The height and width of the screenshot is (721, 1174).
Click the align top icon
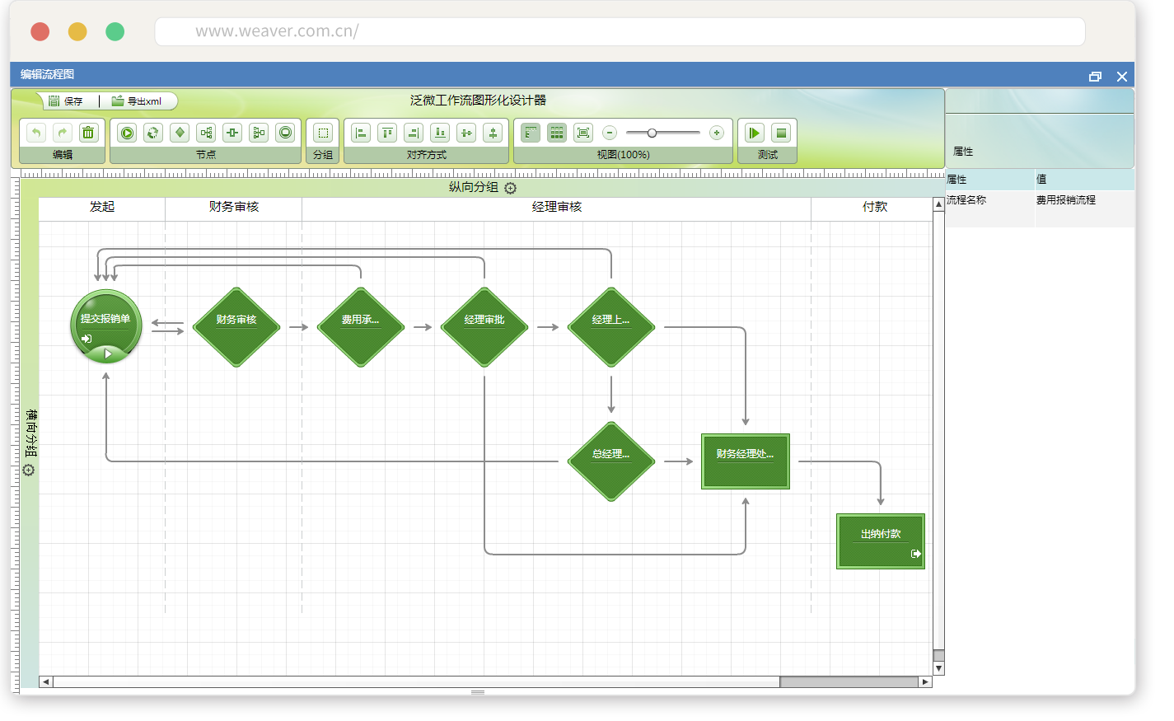pyautogui.click(x=387, y=133)
